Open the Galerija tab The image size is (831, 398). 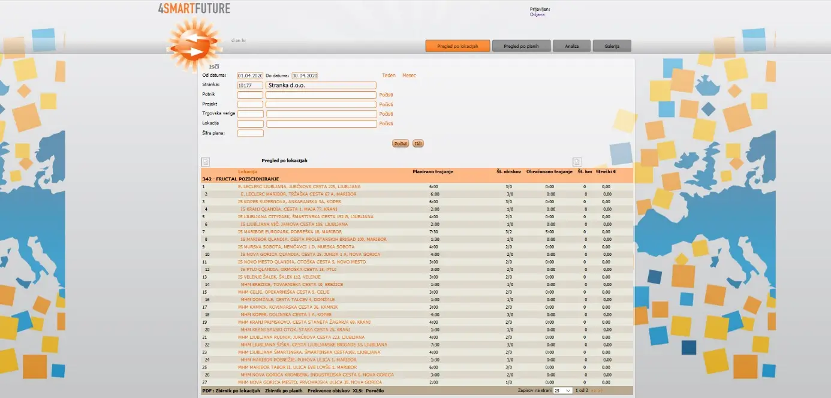612,46
